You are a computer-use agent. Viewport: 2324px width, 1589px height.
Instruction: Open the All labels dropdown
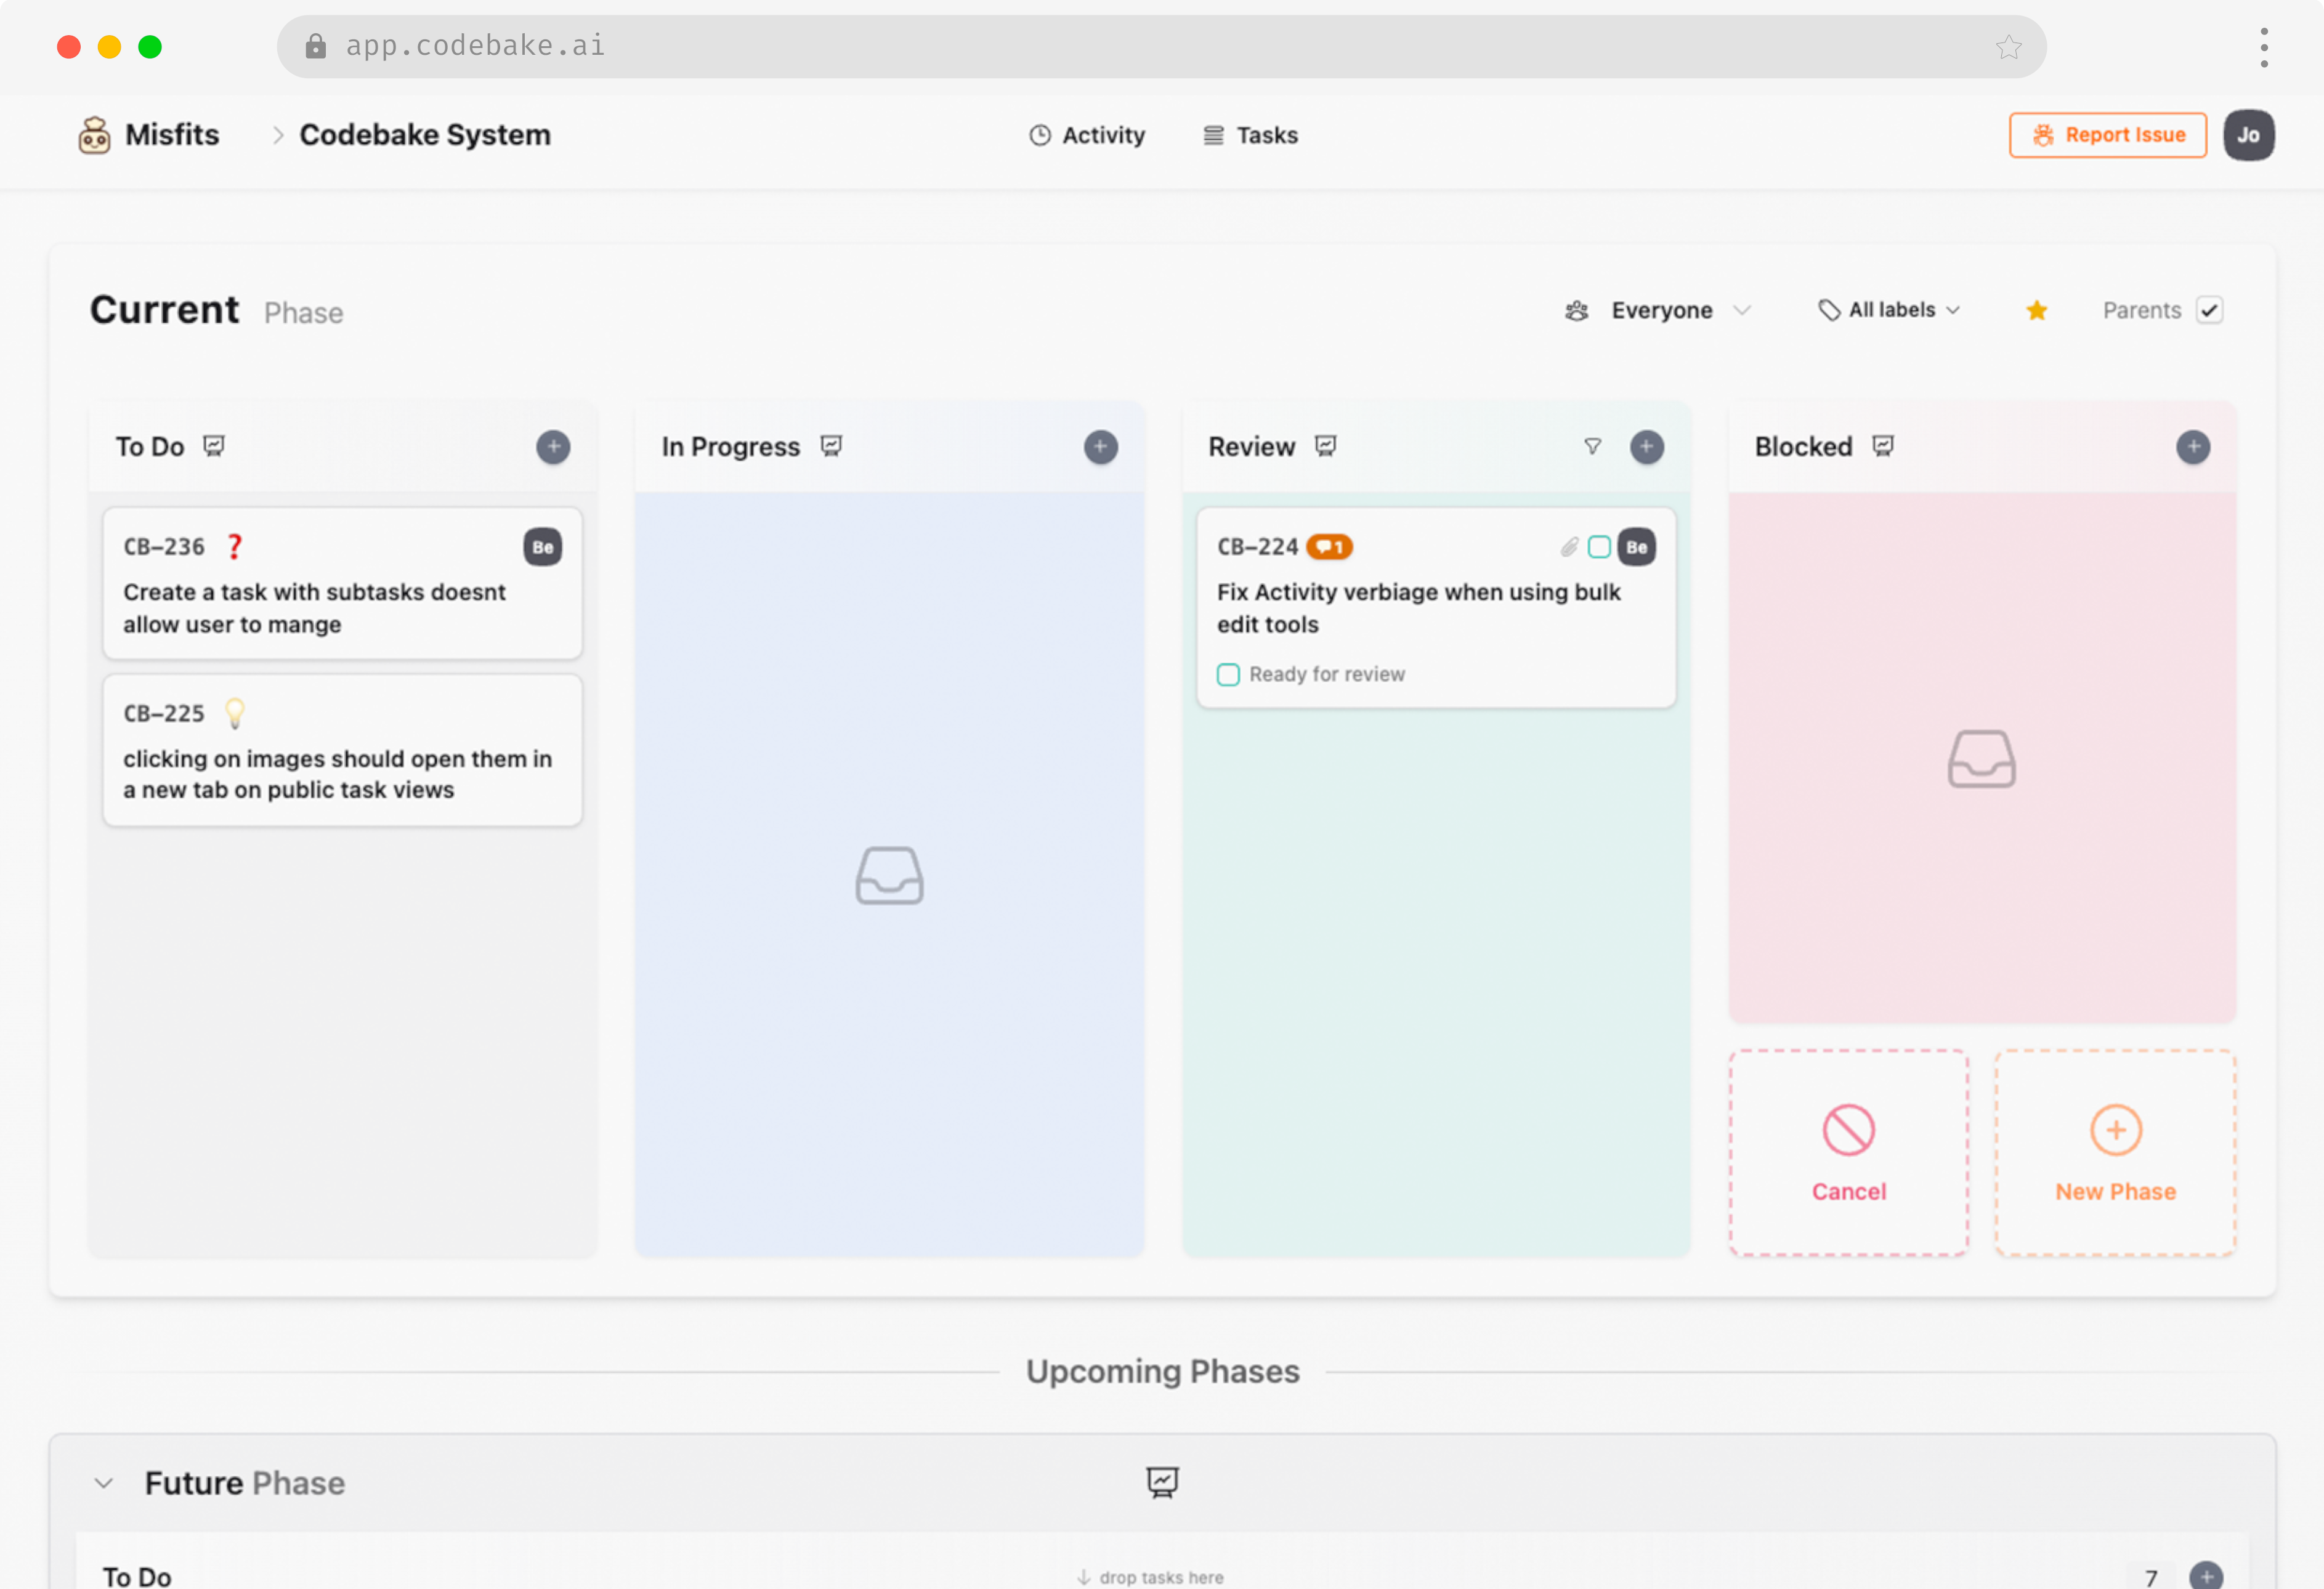pyautogui.click(x=1889, y=311)
